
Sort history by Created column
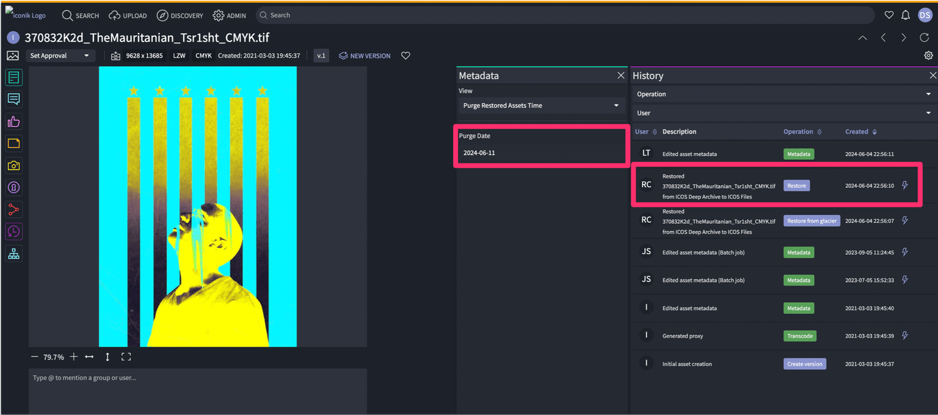(x=861, y=132)
